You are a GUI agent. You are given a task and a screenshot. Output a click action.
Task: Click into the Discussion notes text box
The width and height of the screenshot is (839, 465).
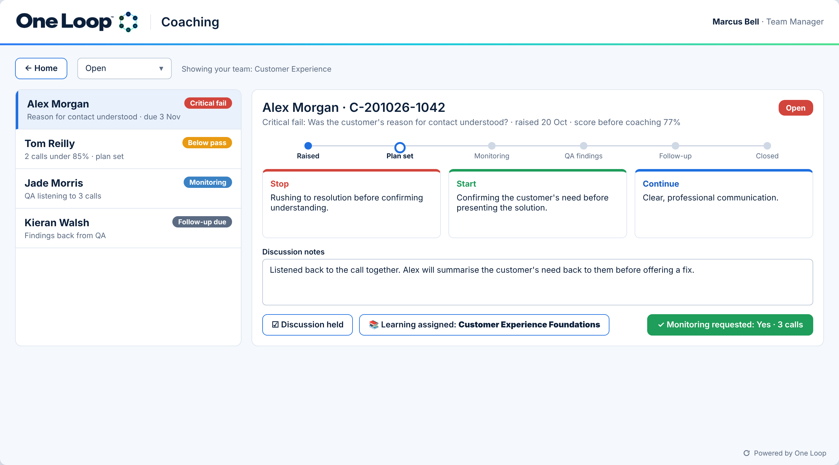click(538, 282)
